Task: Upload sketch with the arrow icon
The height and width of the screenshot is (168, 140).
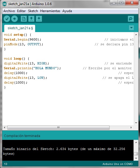Action: [14, 19]
